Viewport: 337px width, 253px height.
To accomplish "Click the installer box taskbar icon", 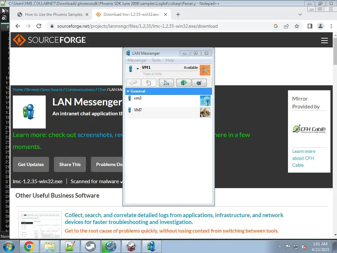I will coord(131,246).
